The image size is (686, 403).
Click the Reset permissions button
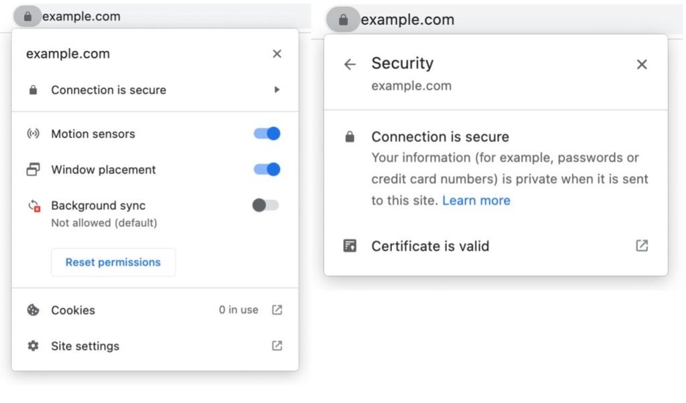point(113,262)
